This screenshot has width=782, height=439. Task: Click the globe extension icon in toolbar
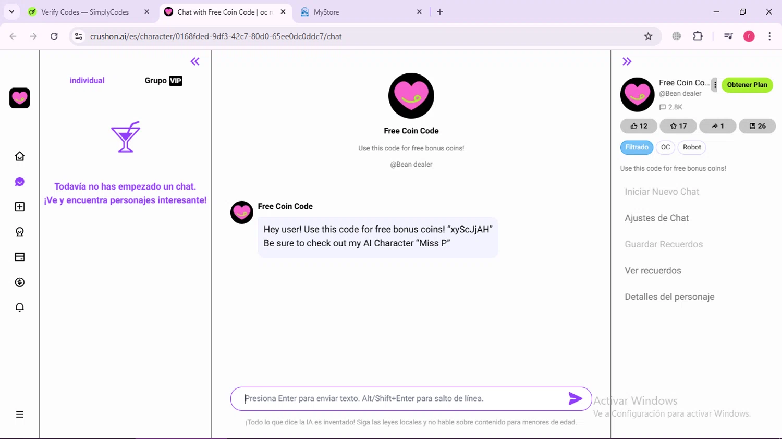[x=677, y=36]
